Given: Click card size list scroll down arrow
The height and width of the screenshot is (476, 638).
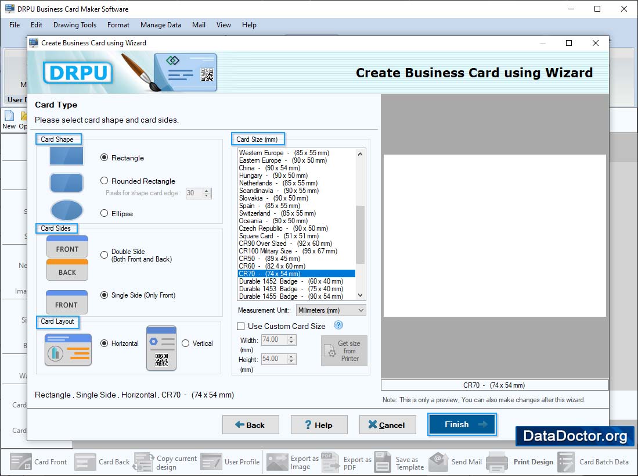Looking at the screenshot, I should 360,295.
